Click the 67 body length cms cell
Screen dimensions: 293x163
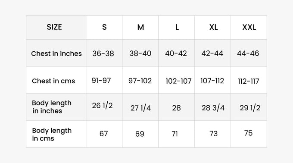point(103,134)
